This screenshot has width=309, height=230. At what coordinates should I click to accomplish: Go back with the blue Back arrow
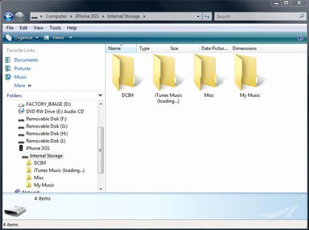coord(8,17)
